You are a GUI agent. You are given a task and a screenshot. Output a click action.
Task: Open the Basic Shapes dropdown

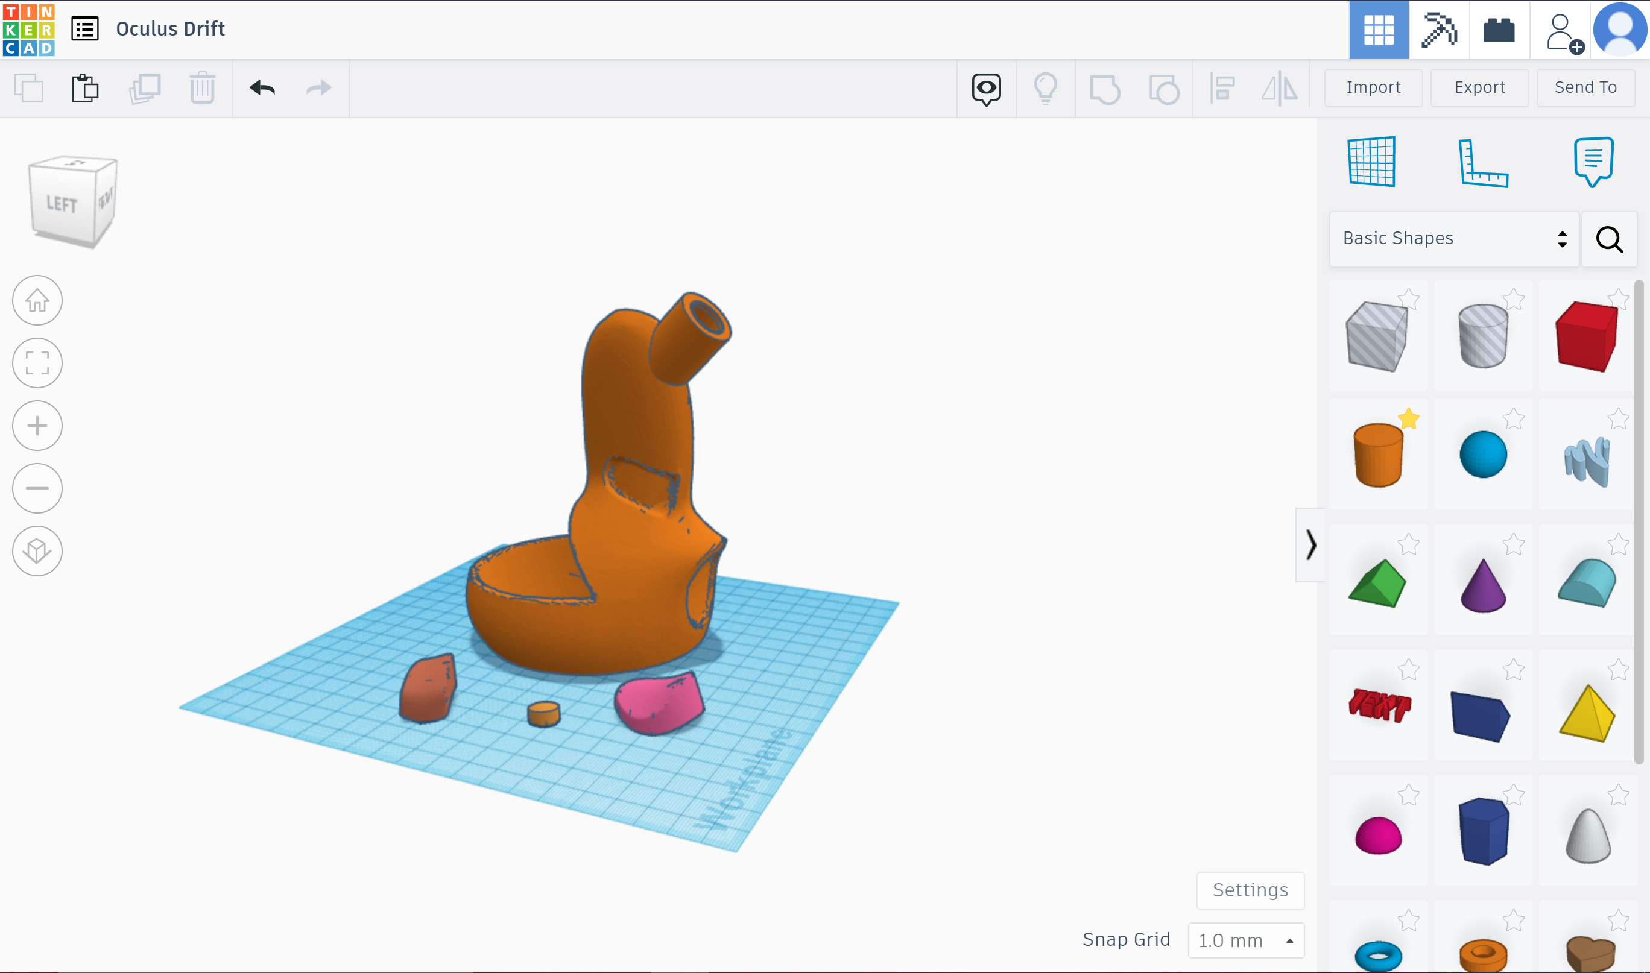click(1453, 239)
